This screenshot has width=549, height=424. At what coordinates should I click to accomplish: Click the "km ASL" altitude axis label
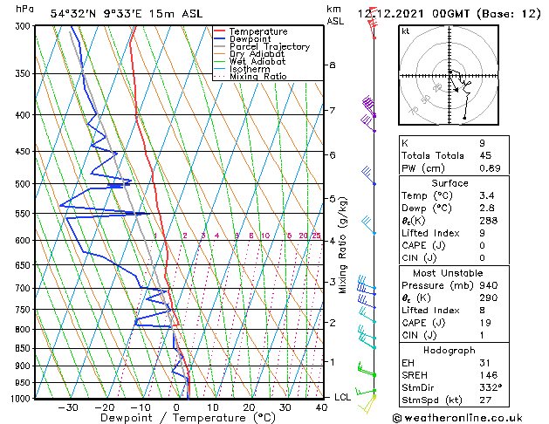coord(335,15)
